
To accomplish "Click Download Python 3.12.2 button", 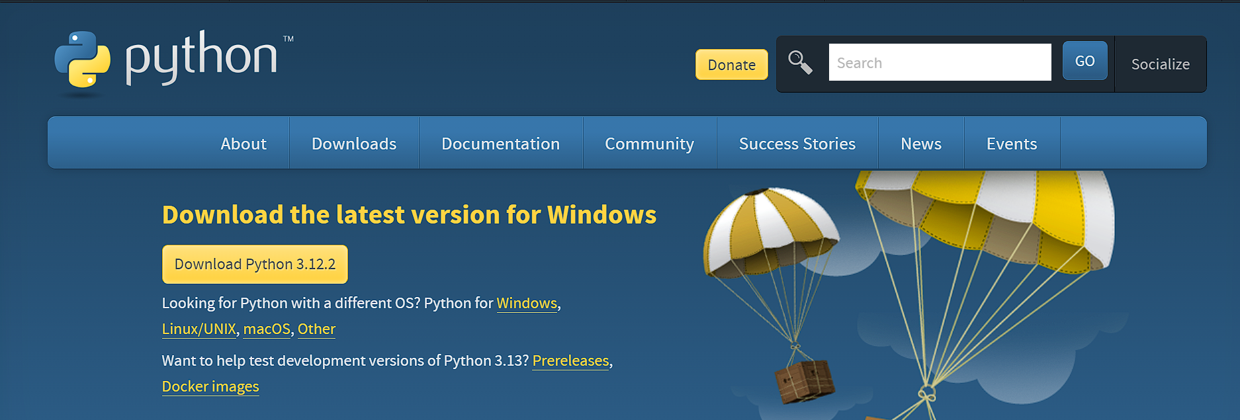I will click(255, 264).
